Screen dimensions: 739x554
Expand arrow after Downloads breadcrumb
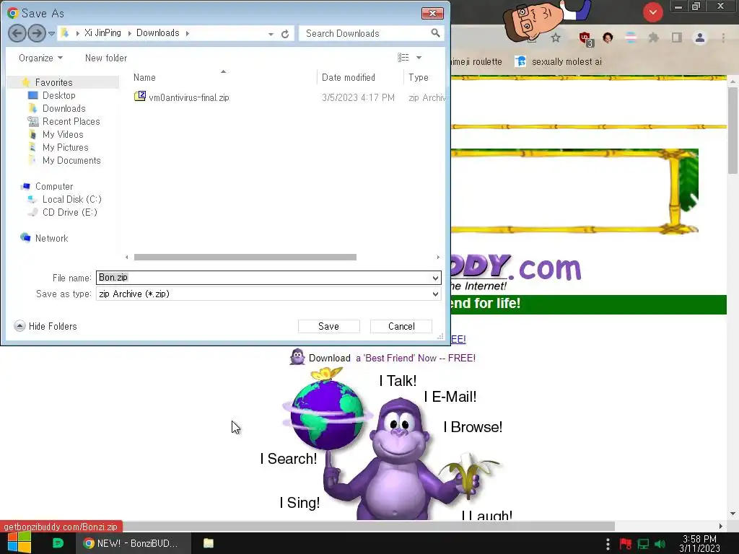tap(188, 33)
